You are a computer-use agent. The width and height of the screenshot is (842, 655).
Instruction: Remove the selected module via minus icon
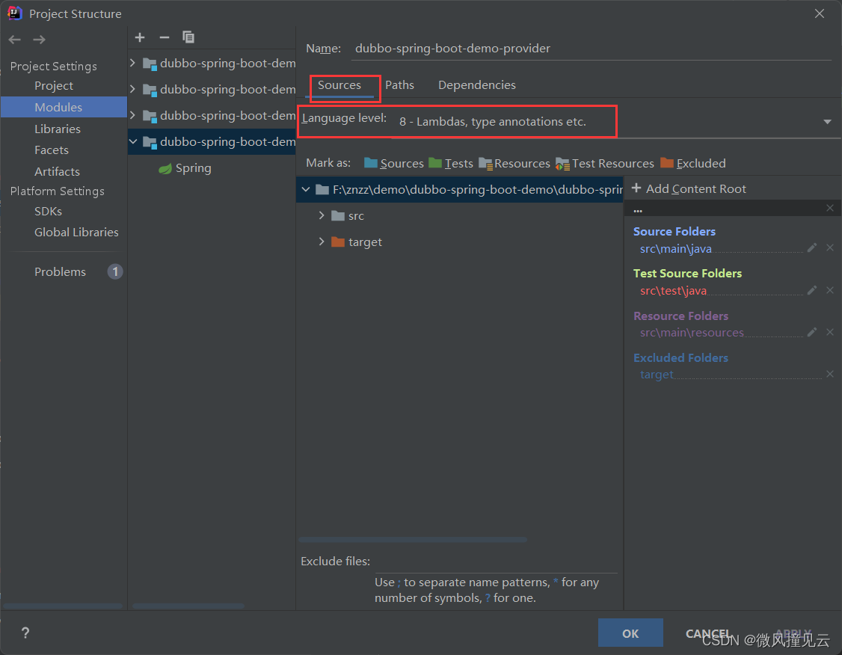click(x=164, y=37)
